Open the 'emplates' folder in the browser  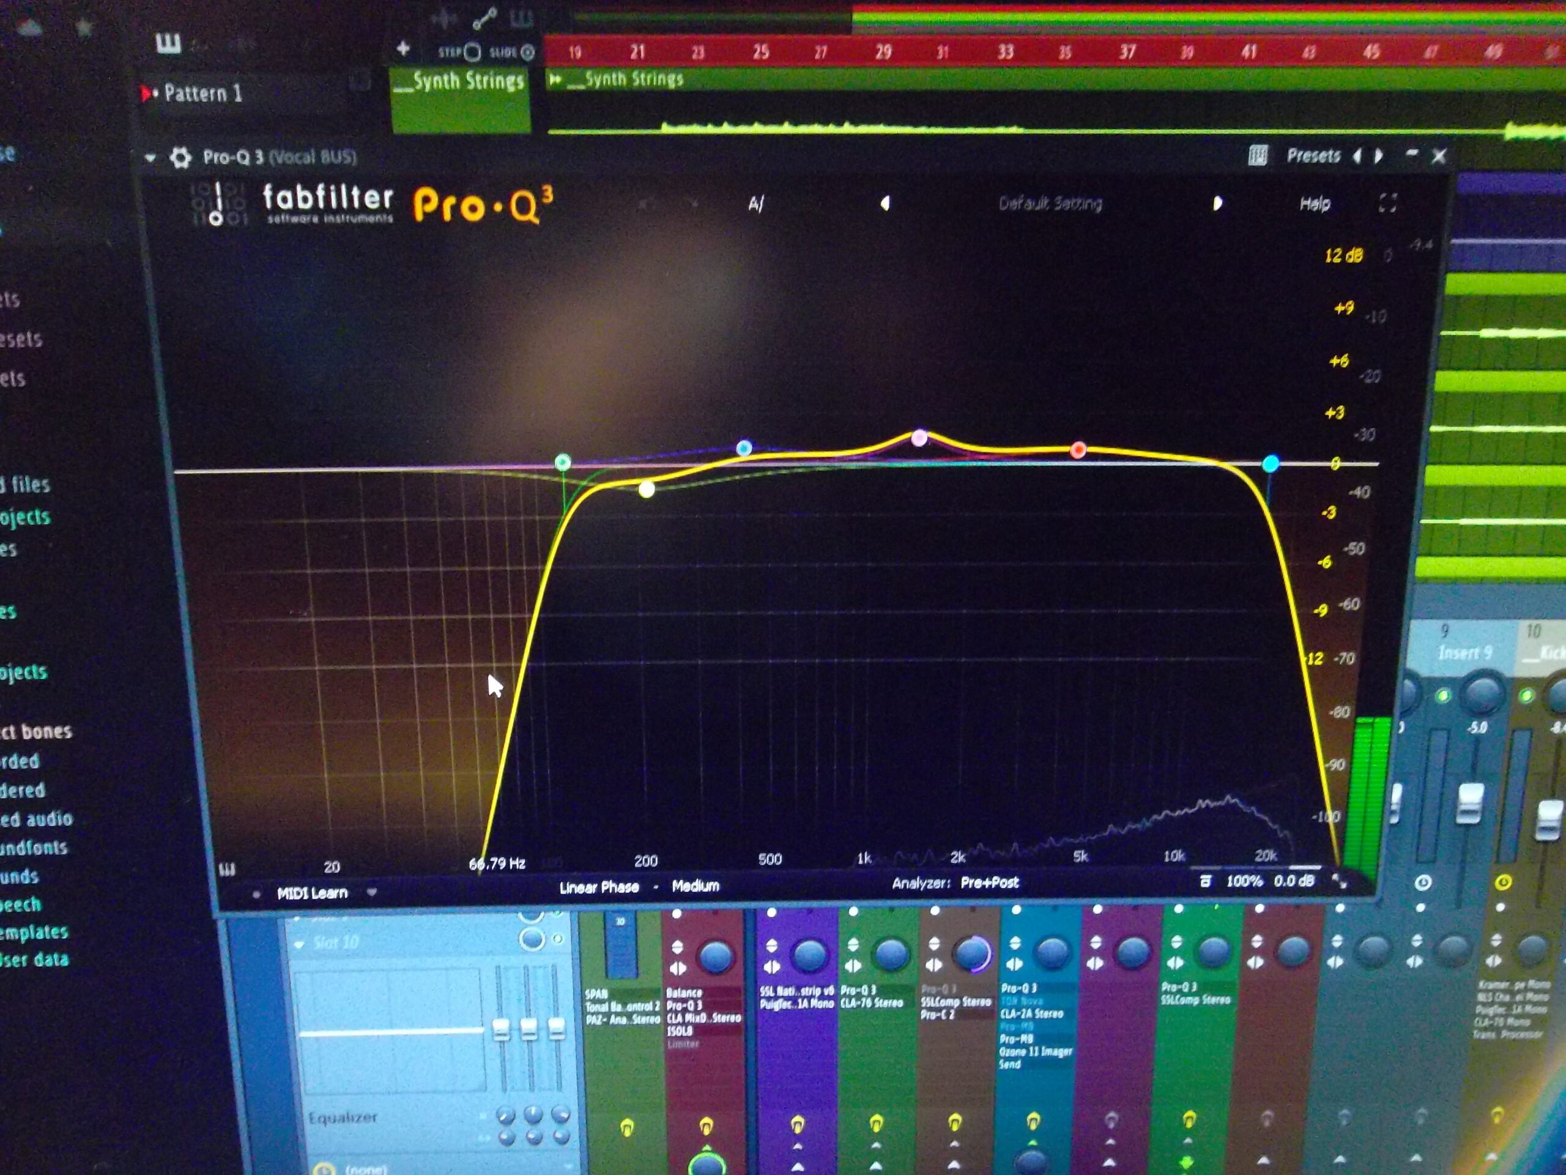click(34, 931)
